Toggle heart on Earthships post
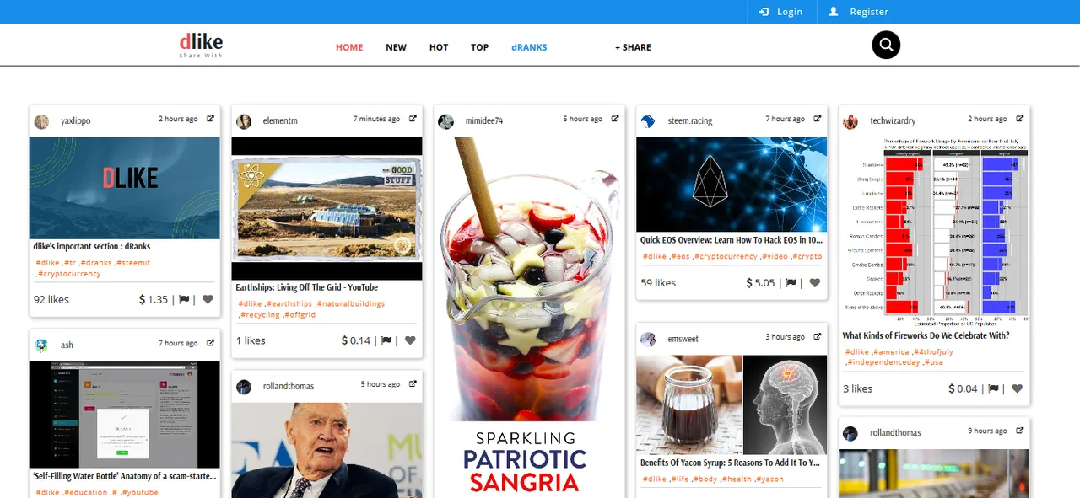The width and height of the screenshot is (1080, 498). 410,340
